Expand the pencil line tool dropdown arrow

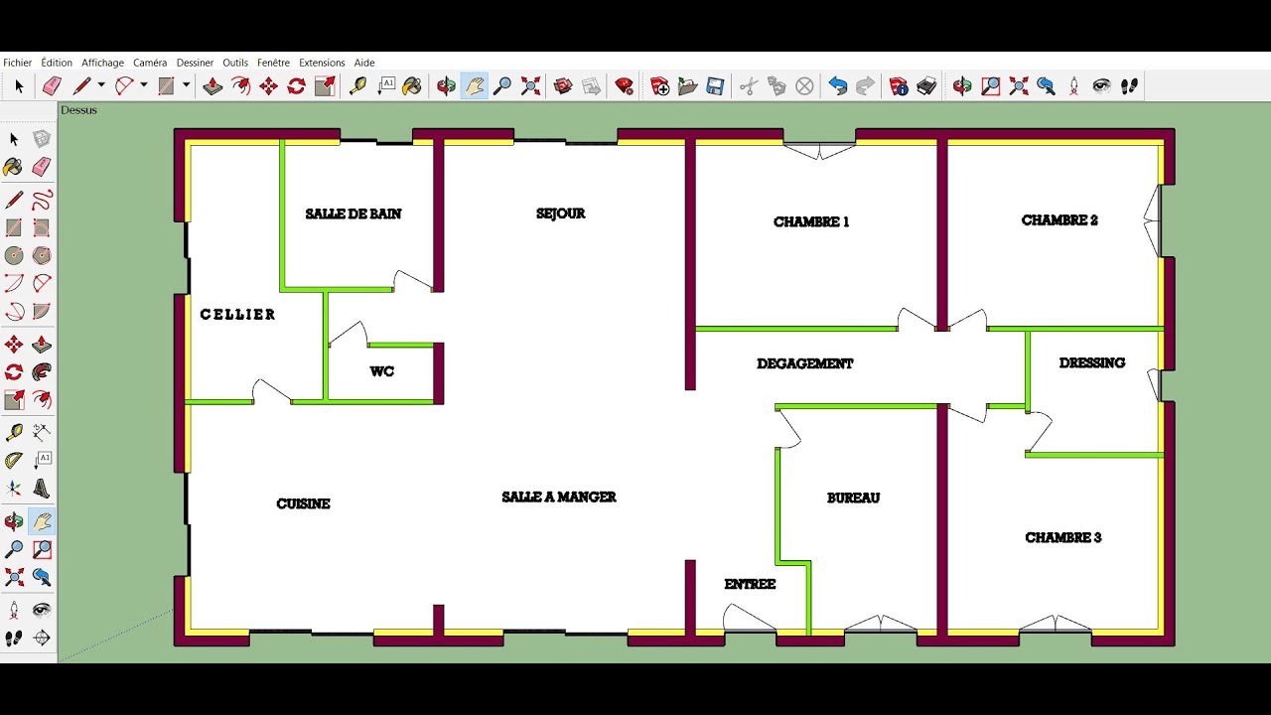[101, 86]
